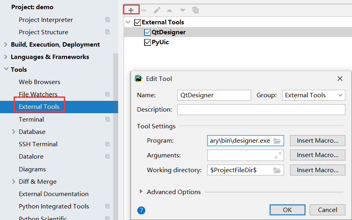Move tool up with up arrow icon

170,10
